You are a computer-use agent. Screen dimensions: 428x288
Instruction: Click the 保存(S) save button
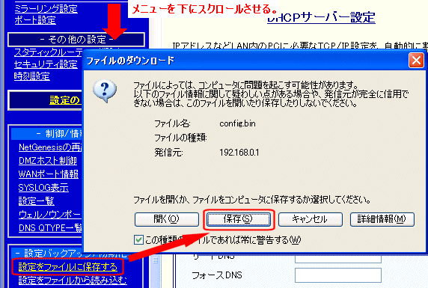point(238,219)
